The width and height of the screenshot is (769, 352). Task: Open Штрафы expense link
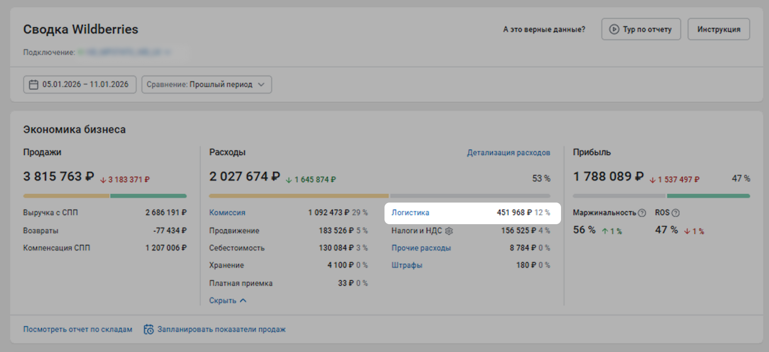pos(407,265)
